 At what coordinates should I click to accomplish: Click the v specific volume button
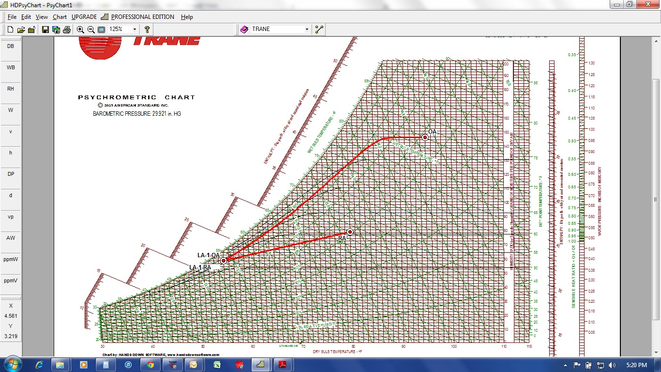(x=10, y=131)
